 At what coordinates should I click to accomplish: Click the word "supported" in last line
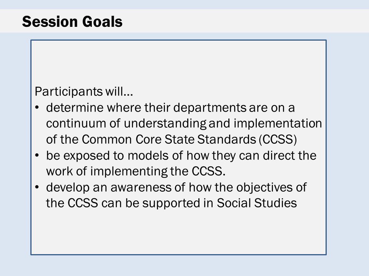[x=171, y=204]
